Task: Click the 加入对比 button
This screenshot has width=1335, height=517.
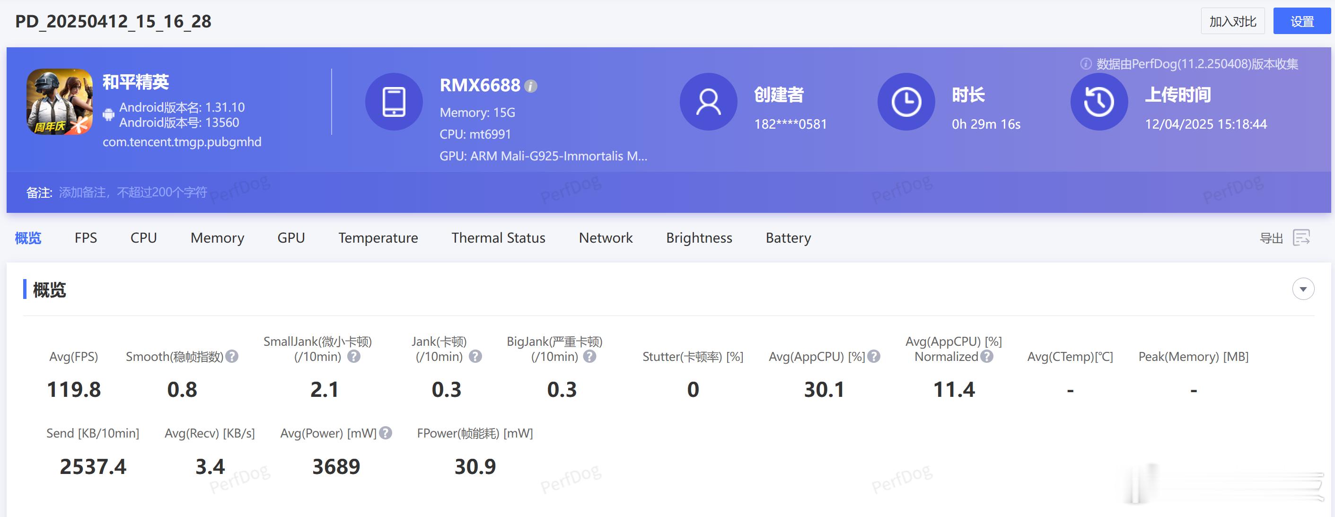Action: [x=1233, y=21]
